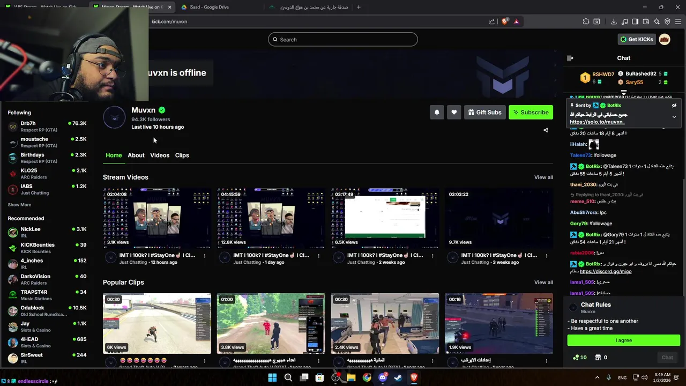Switch to the About tab
Viewport: 686px width, 386px height.
[x=136, y=155]
